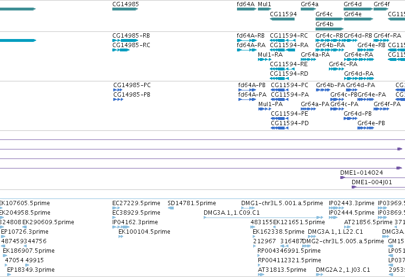The width and height of the screenshot is (405, 277).
Task: Click the Gr64a gene bar
Action: 308,9
